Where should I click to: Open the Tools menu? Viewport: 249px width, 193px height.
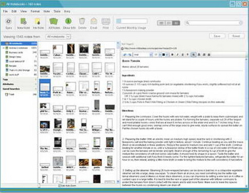(x=57, y=11)
